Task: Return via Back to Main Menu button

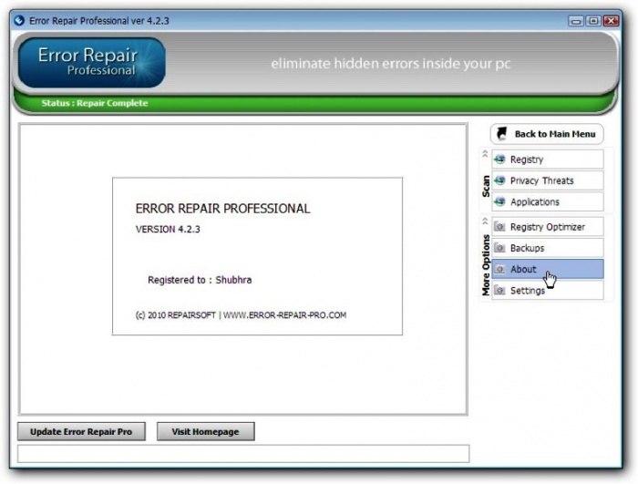Action: click(547, 134)
